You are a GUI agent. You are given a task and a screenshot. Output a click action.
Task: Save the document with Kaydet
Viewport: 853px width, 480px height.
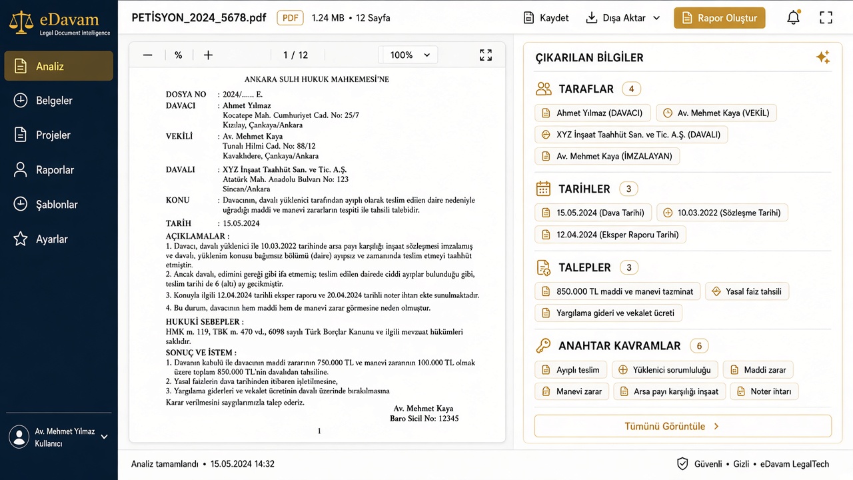(546, 18)
